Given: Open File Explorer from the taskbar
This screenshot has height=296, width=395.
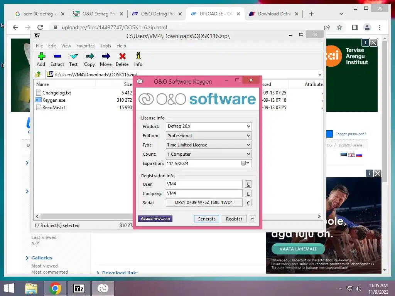Looking at the screenshot, I should pyautogui.click(x=31, y=288).
